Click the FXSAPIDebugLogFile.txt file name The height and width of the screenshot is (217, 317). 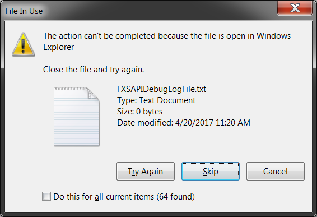click(161, 89)
